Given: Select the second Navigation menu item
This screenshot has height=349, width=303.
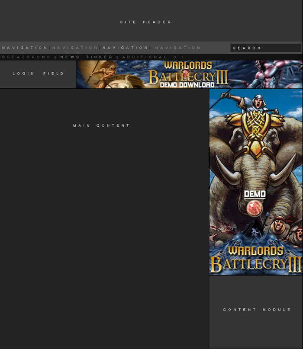Looking at the screenshot, I should (x=75, y=48).
